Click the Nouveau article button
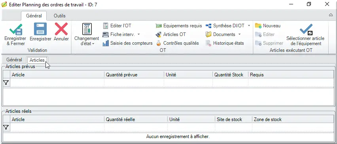 pyautogui.click(x=268, y=26)
